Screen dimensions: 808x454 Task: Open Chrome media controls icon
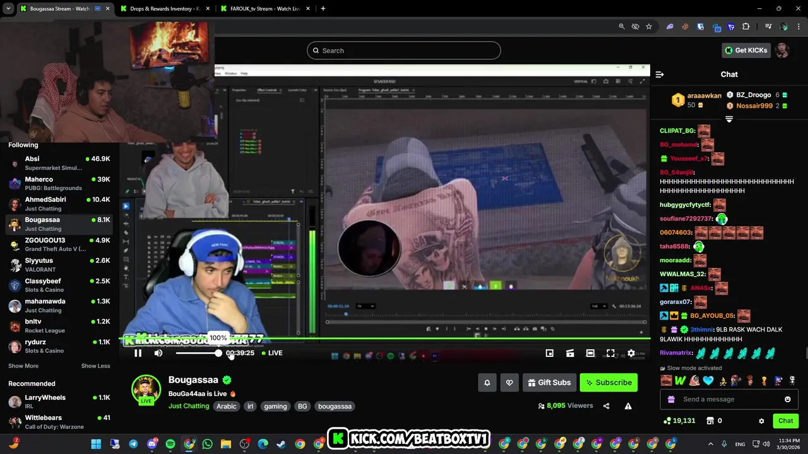(768, 26)
